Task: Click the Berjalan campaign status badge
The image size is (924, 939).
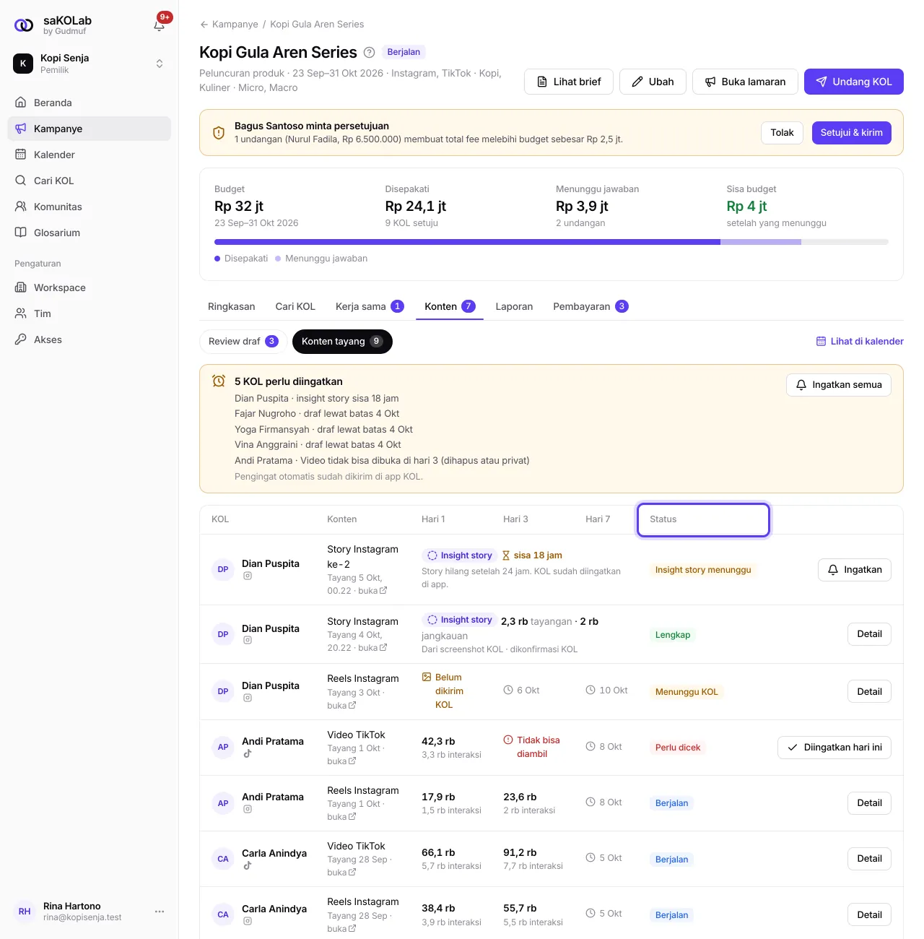Action: click(404, 52)
